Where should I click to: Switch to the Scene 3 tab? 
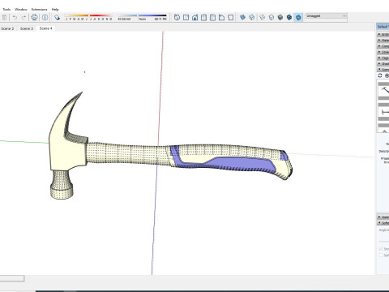[x=27, y=28]
